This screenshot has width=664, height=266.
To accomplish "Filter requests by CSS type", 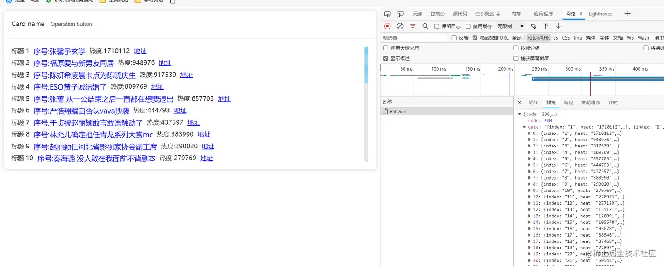I will tap(566, 38).
